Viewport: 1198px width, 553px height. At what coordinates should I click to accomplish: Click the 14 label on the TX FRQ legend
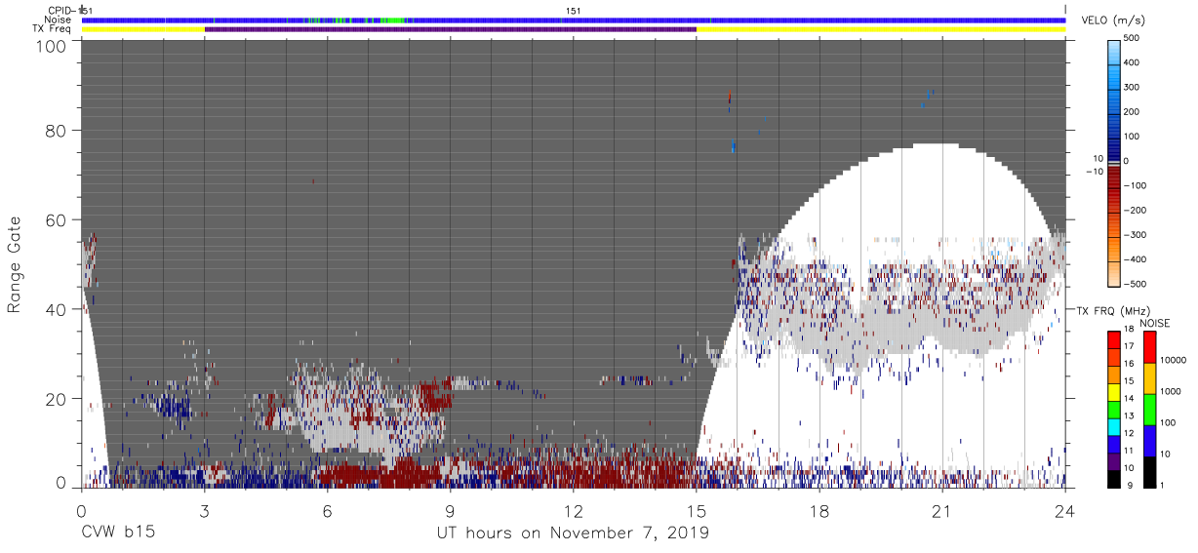pos(1129,398)
